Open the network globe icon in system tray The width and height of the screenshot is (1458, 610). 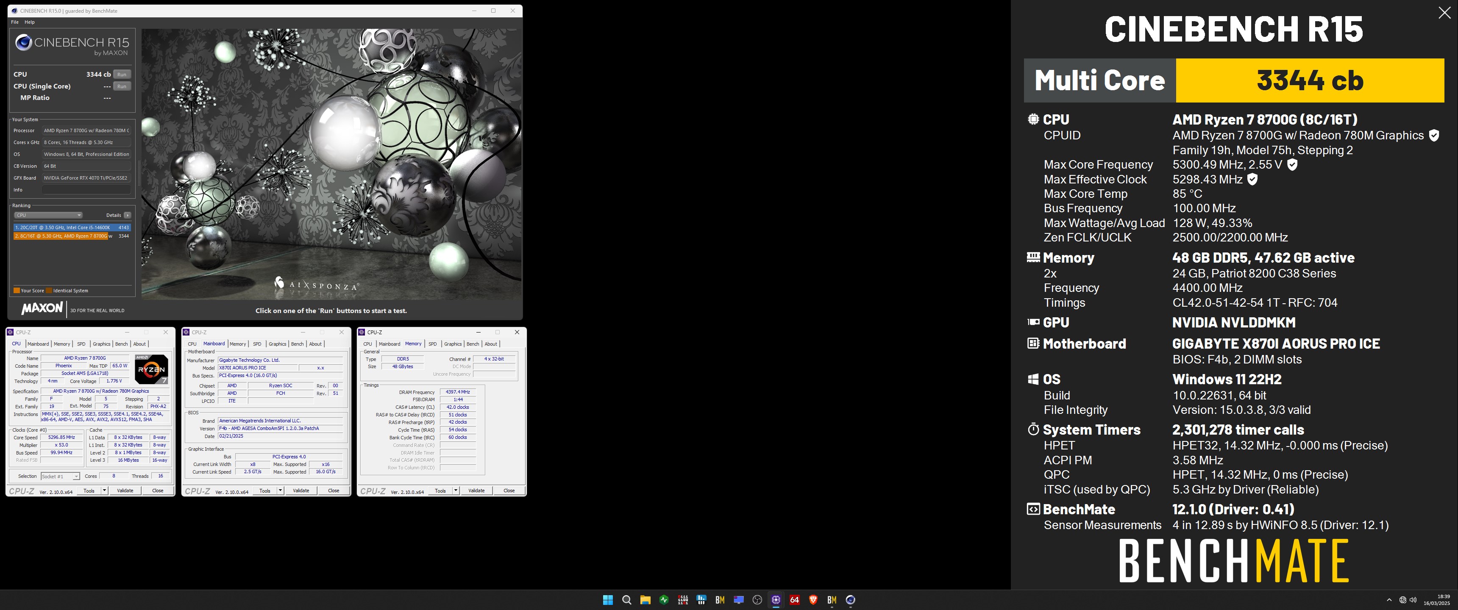pos(1402,600)
